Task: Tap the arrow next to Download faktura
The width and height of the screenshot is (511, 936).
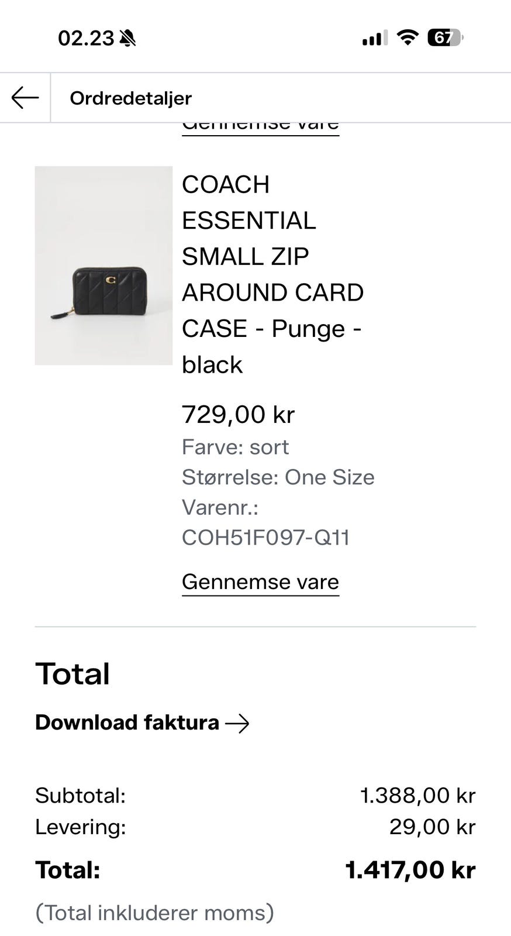Action: (x=237, y=724)
